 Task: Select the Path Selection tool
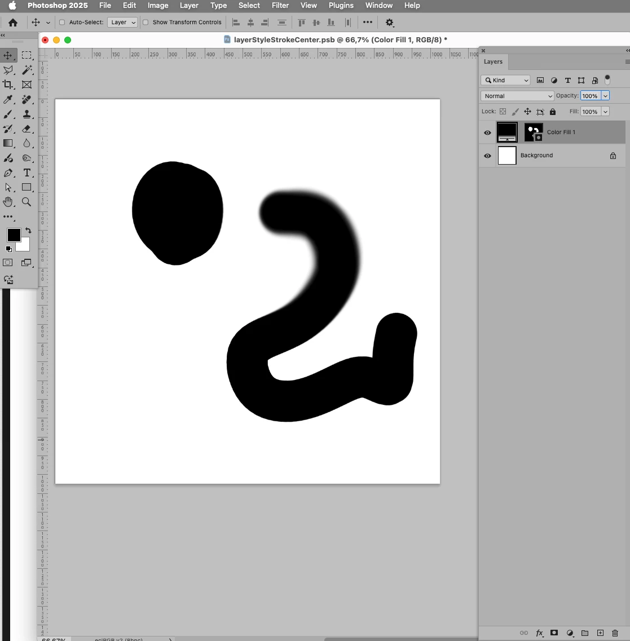click(x=8, y=187)
